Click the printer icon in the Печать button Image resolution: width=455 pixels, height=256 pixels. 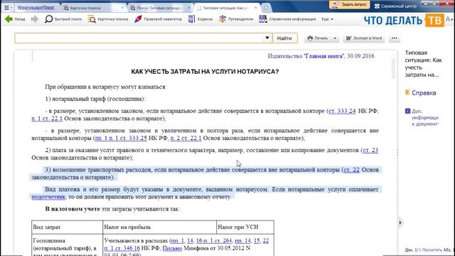310,38
